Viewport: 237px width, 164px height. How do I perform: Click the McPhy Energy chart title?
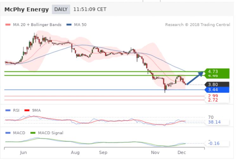point(27,9)
